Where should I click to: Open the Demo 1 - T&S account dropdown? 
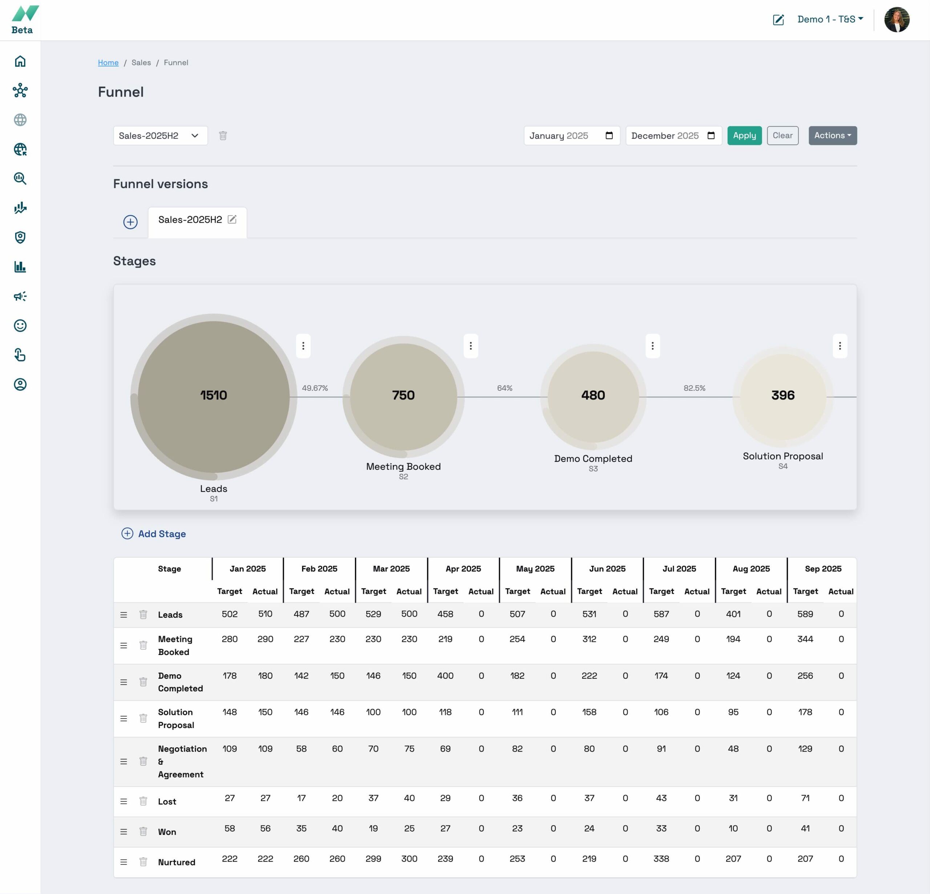(x=829, y=20)
